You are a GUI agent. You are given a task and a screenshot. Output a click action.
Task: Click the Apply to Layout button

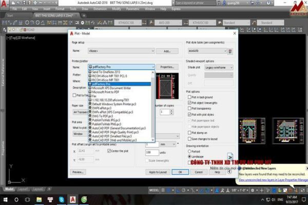pos(158,172)
